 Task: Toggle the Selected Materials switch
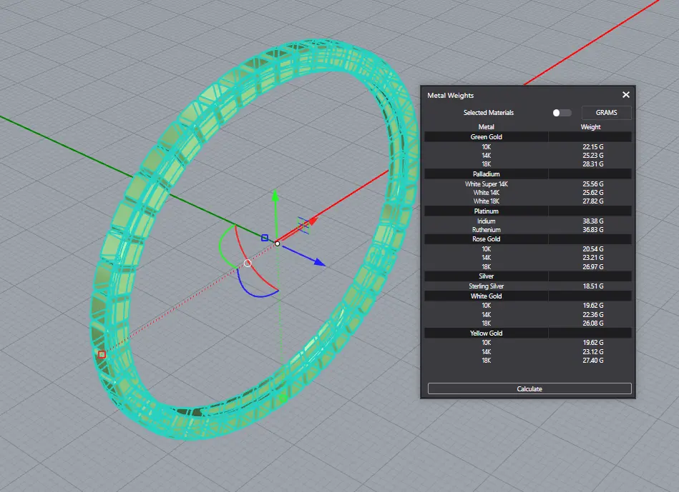(562, 113)
